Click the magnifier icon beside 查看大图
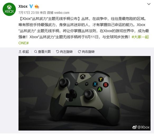Screen dimensions: 154x134 pos(35,51)
